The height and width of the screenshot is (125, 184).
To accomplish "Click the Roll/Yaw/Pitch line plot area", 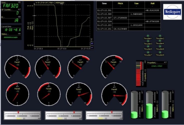I will (x=62, y=26).
